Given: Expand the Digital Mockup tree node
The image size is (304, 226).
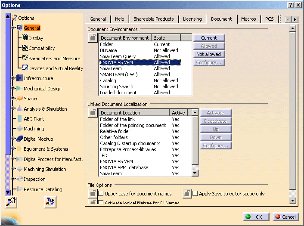Looking at the screenshot, I should tap(13, 139).
